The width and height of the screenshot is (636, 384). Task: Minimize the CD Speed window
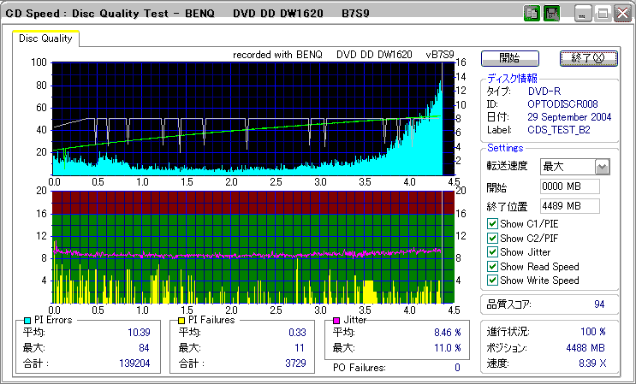click(584, 14)
